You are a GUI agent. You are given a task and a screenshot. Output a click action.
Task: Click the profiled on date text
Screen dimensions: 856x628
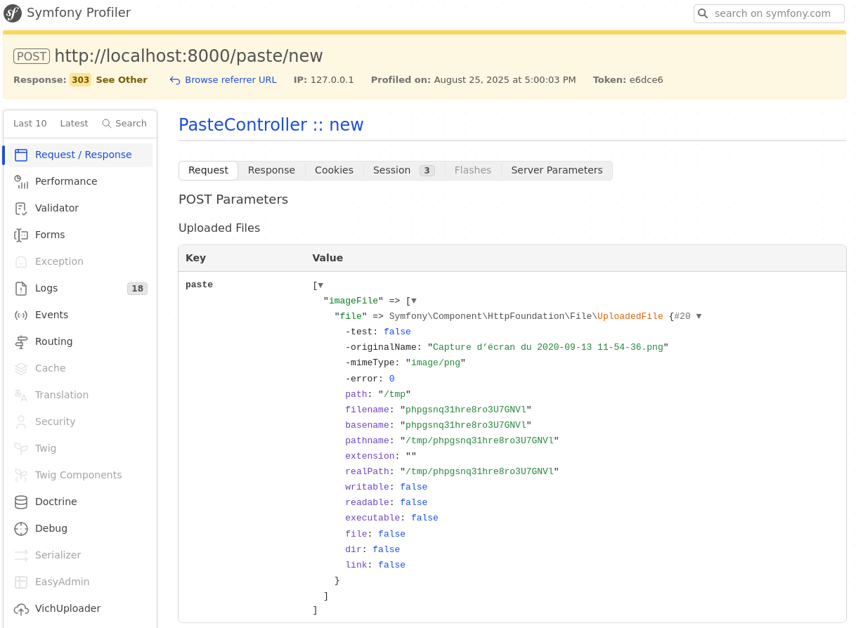point(505,80)
